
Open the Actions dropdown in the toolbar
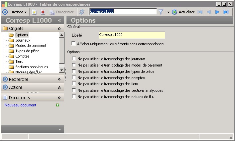[19, 12]
